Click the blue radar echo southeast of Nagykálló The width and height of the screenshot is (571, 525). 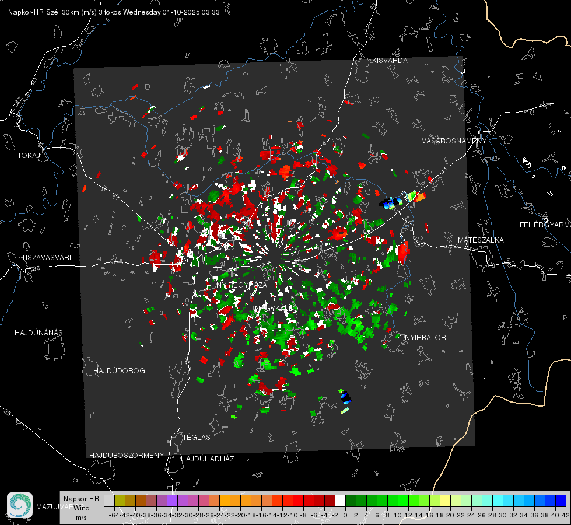click(x=345, y=398)
